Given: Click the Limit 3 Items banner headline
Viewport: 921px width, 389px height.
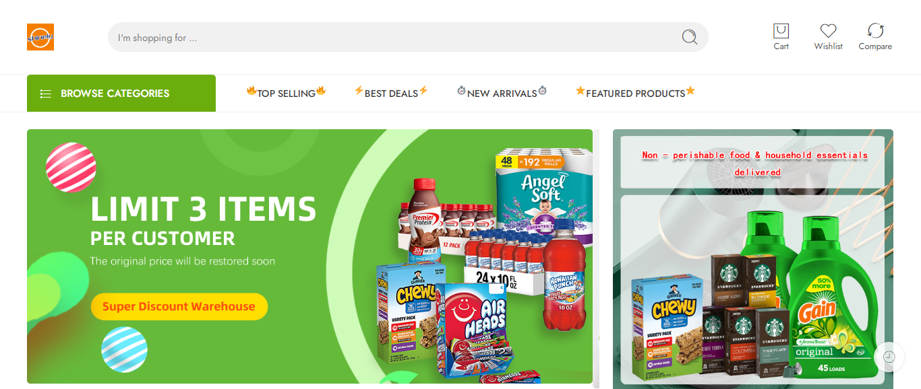Looking at the screenshot, I should point(204,209).
